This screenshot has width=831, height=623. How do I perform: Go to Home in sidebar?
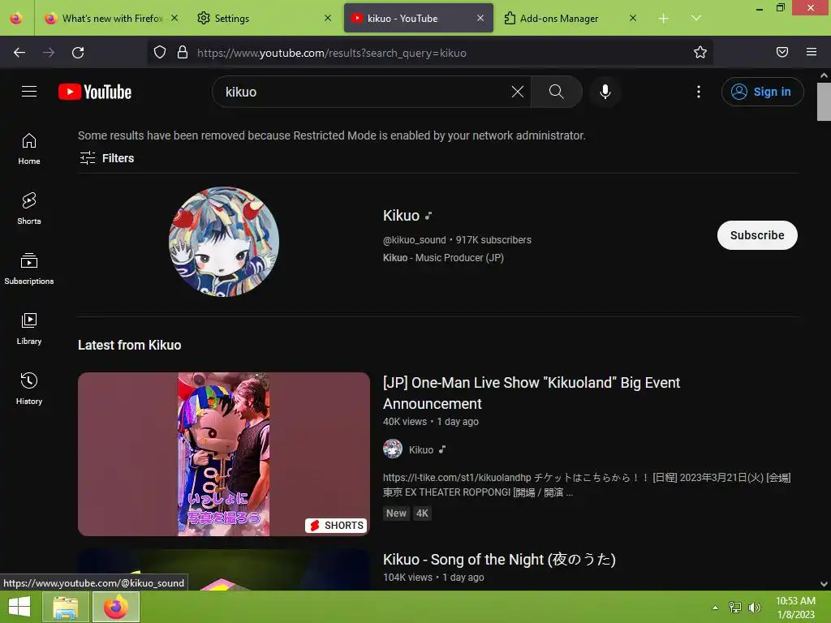(x=29, y=149)
